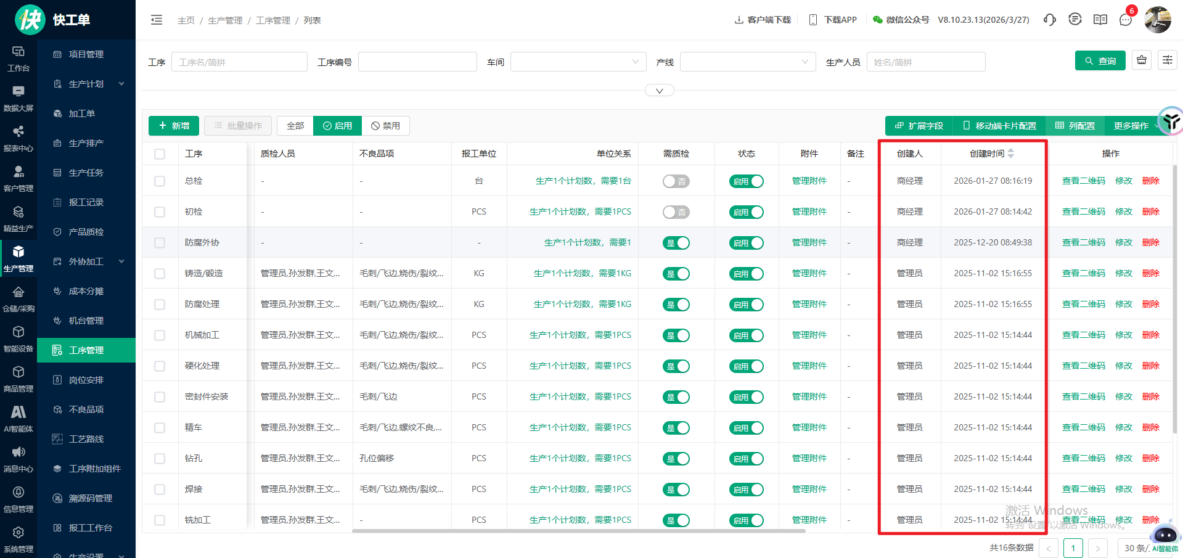This screenshot has width=1183, height=558.
Task: Open 报表中心 in the left icon rail
Action: [x=18, y=138]
